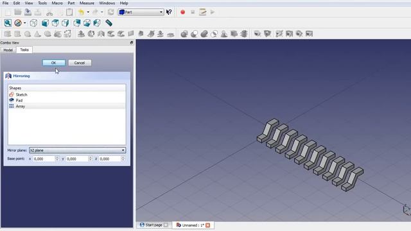Create a new document from the toolbar

tap(8, 12)
